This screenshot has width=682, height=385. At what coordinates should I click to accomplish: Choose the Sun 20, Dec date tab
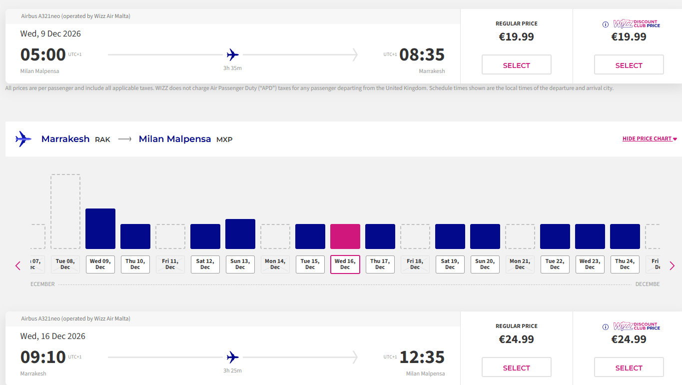(485, 264)
